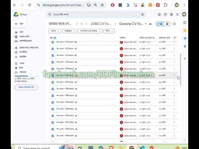Open Chrome profile avatar in toolbar
This screenshot has width=199, height=149.
pos(177,5)
